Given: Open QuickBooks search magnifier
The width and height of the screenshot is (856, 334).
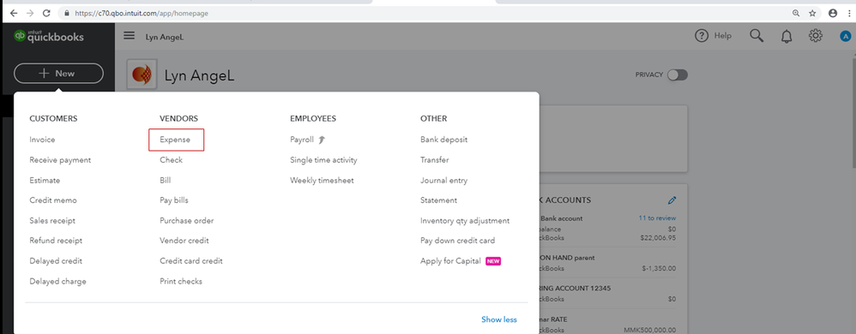Looking at the screenshot, I should pyautogui.click(x=757, y=36).
